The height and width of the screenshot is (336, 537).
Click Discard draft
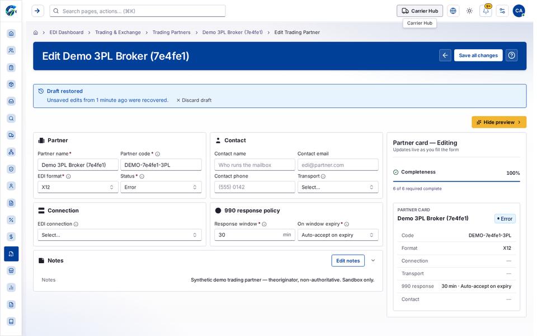pyautogui.click(x=194, y=100)
